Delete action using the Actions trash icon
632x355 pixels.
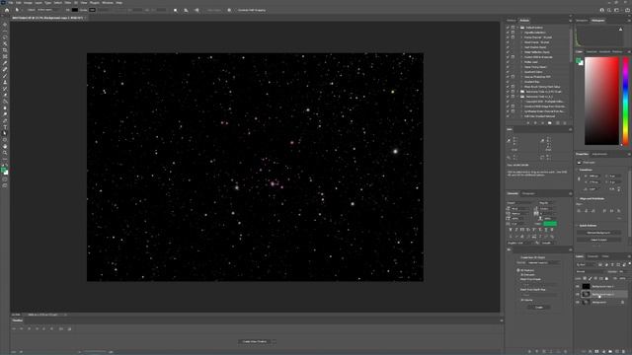tap(564, 122)
